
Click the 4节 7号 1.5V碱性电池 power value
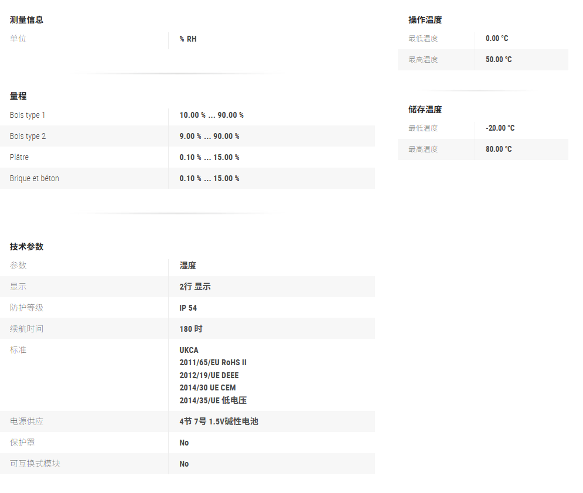tap(219, 422)
